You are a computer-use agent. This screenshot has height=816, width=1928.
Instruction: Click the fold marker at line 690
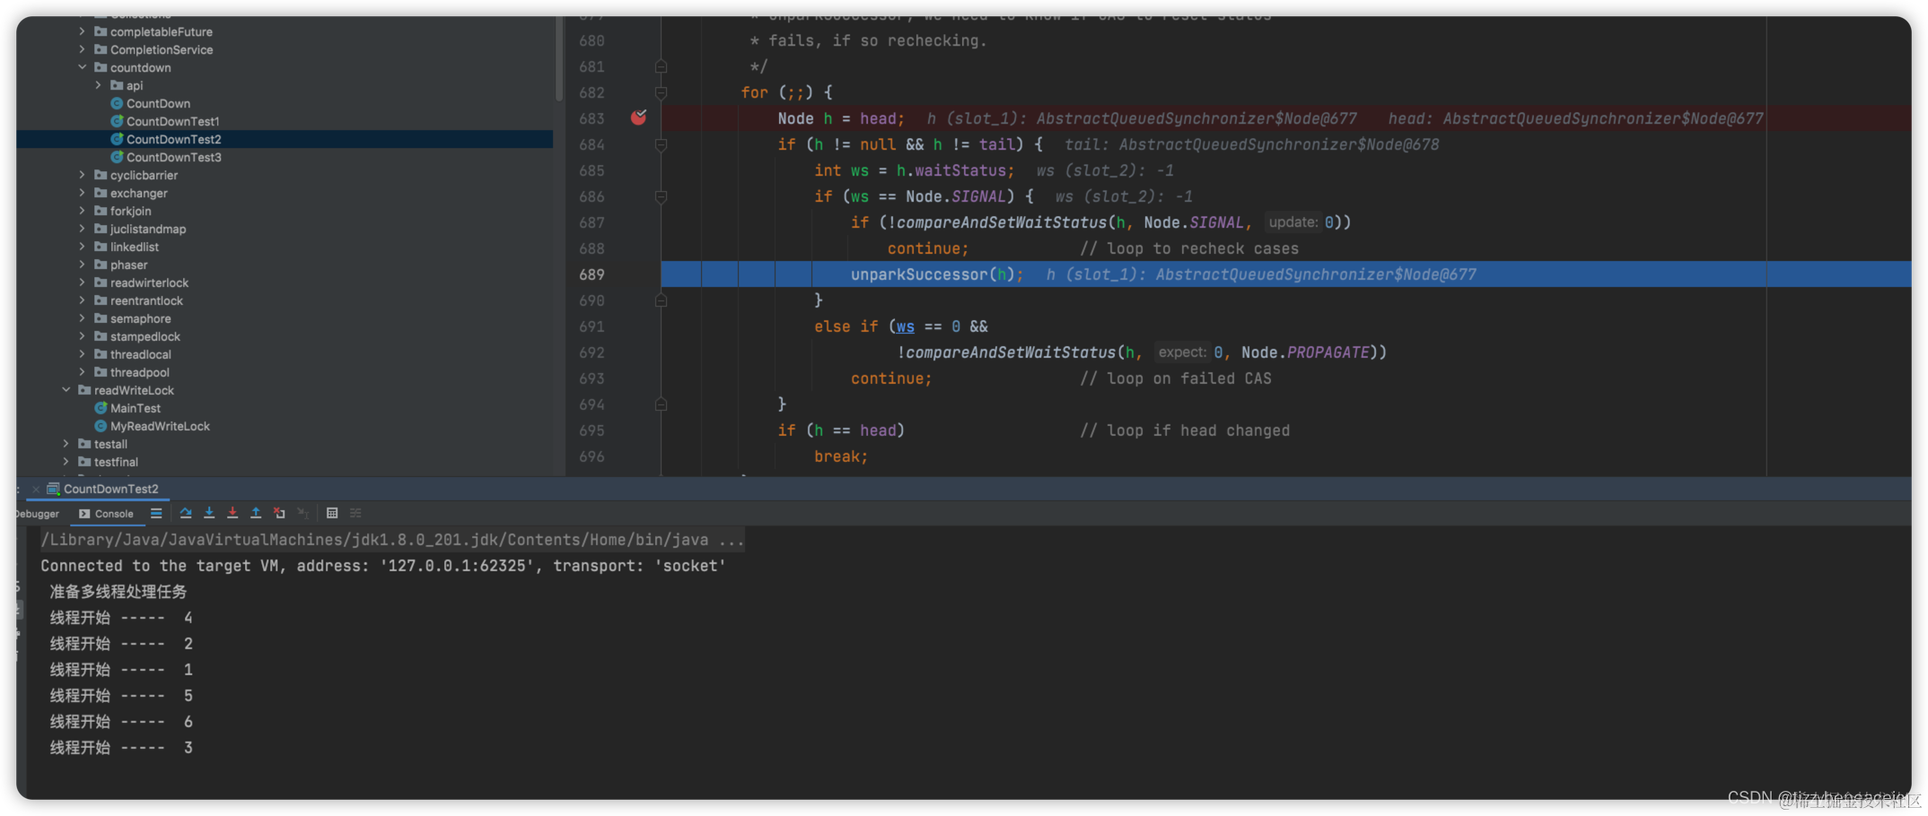click(x=661, y=300)
